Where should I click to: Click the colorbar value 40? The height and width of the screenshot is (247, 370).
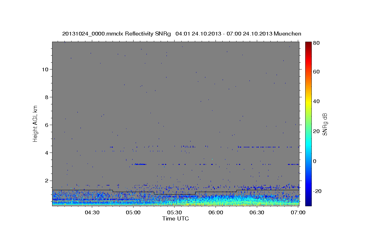point(316,101)
